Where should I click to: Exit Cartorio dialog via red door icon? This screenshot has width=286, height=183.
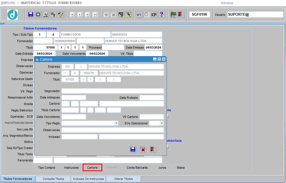click(153, 150)
